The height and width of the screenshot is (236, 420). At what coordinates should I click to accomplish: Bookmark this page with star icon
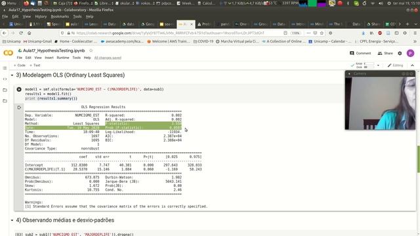pyautogui.click(x=322, y=33)
